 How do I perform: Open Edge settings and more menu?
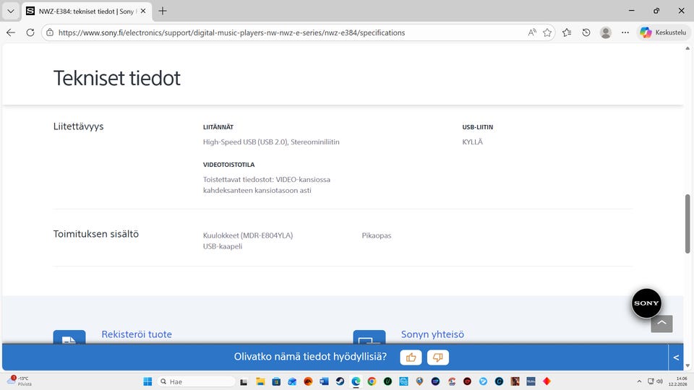pos(625,32)
